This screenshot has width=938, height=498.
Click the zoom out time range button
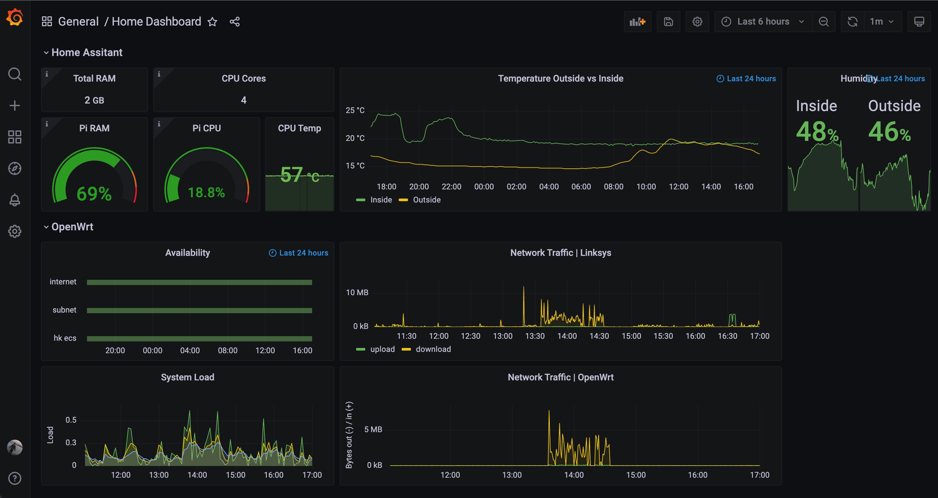pyautogui.click(x=824, y=22)
